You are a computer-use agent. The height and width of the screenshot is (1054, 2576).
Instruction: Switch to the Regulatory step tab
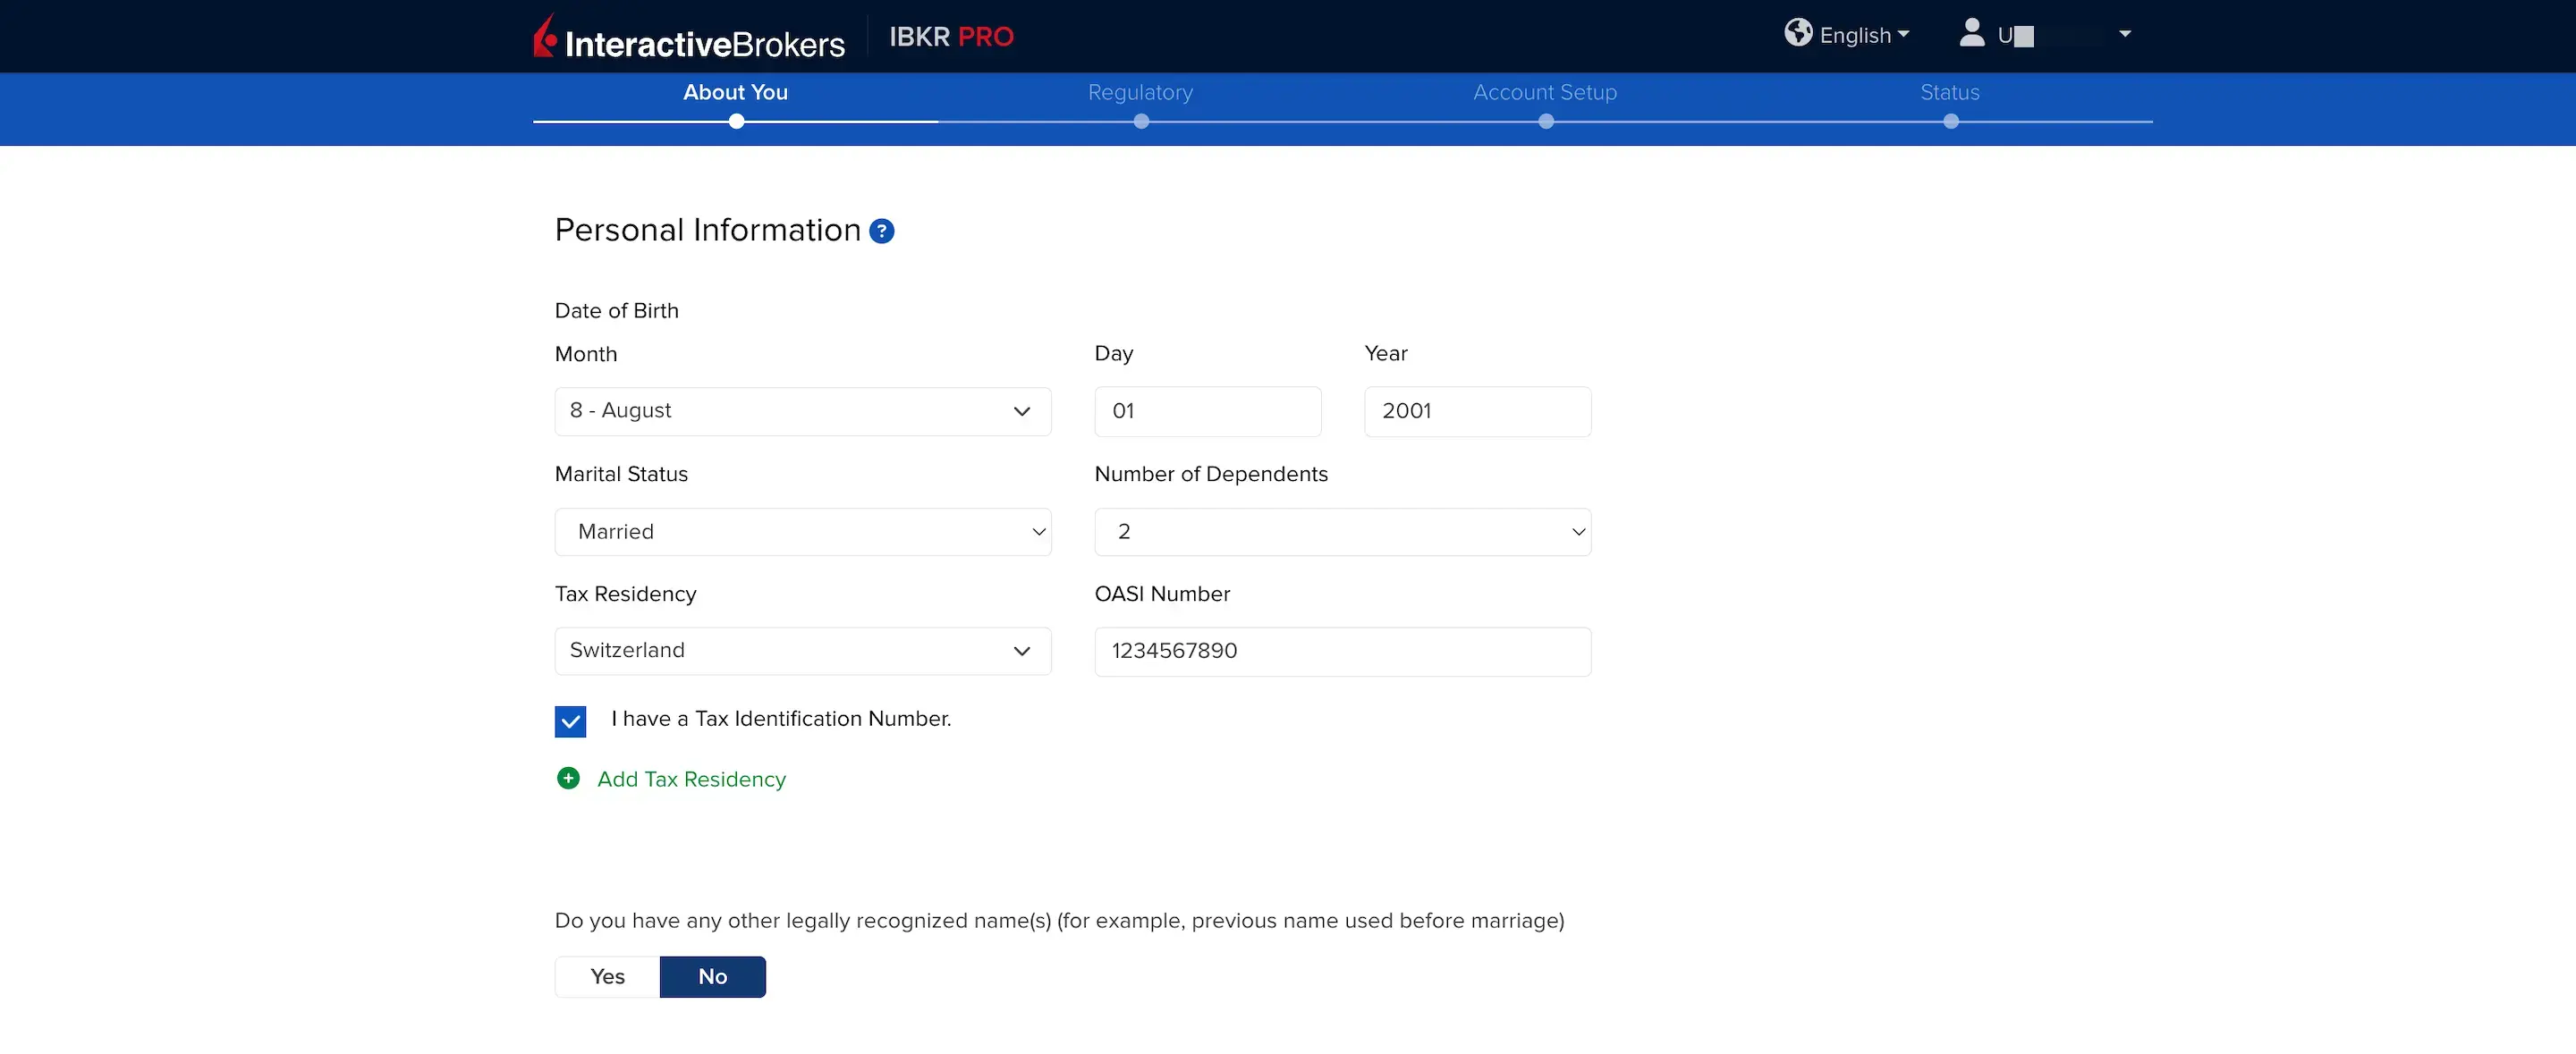coord(1140,92)
